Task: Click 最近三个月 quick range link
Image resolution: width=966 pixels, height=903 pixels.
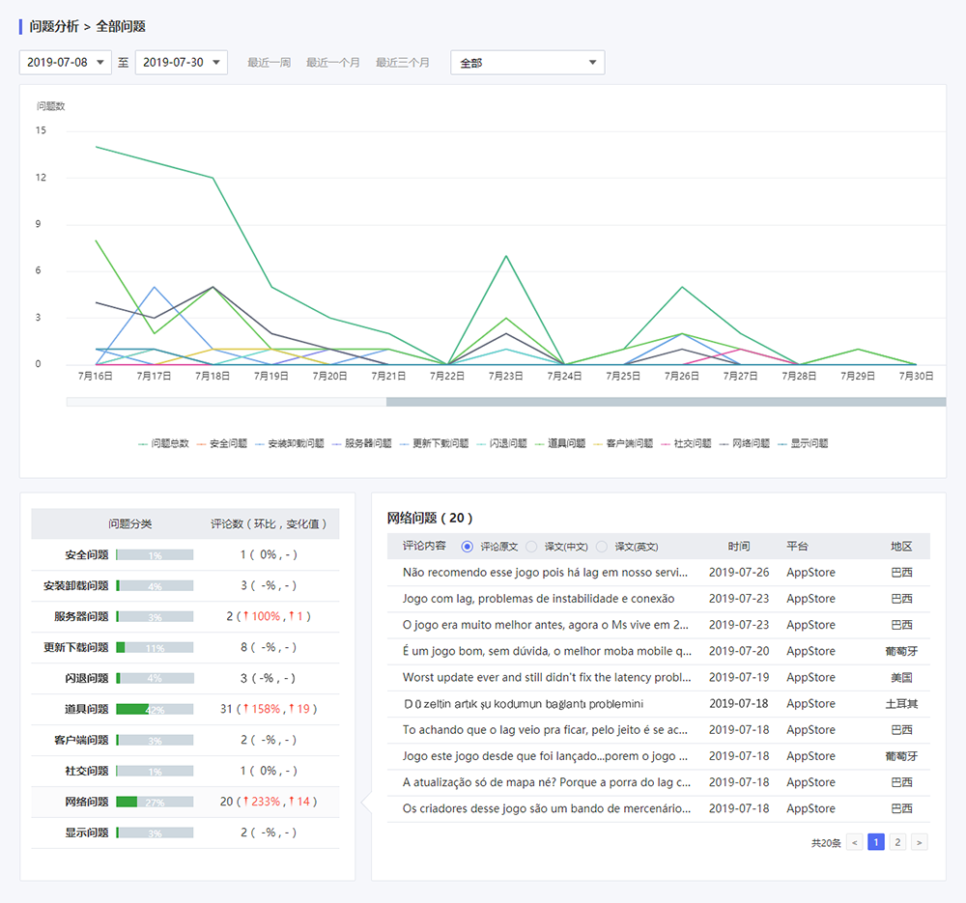Action: 402,63
